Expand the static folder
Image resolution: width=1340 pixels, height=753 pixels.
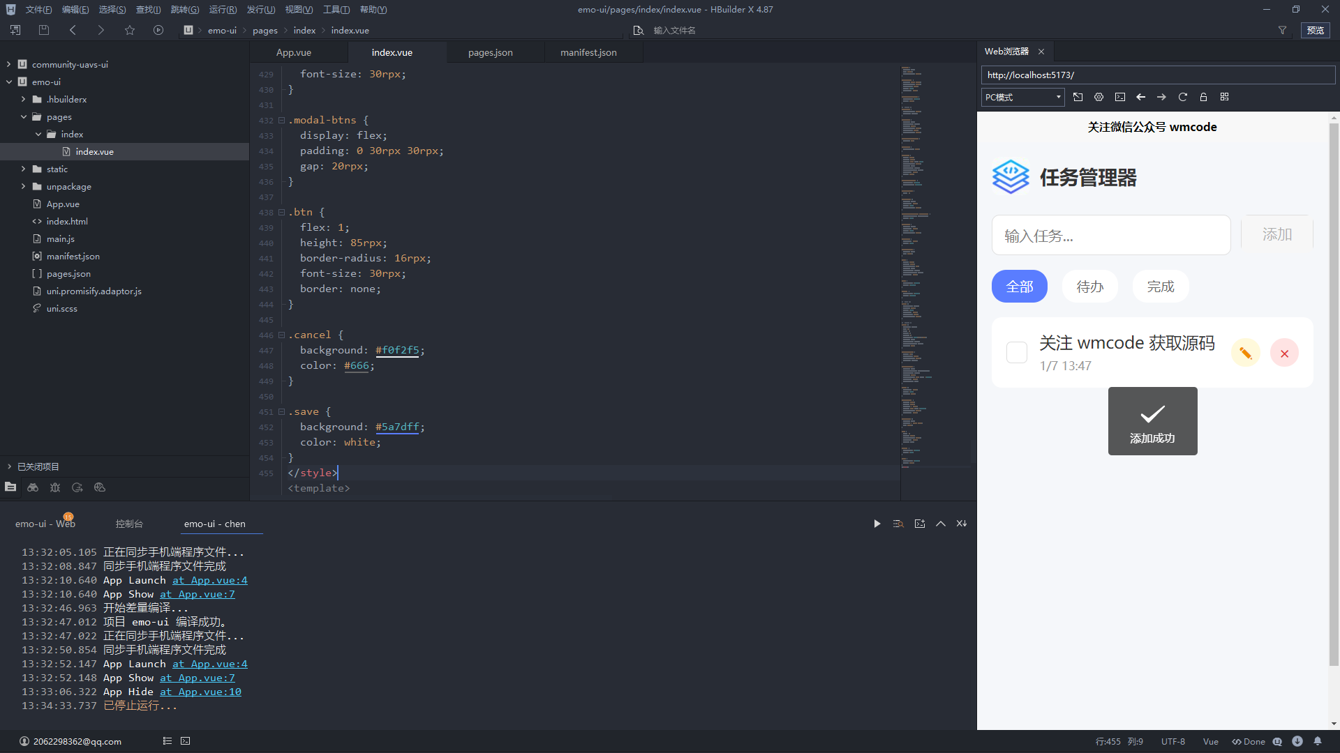pyautogui.click(x=23, y=169)
